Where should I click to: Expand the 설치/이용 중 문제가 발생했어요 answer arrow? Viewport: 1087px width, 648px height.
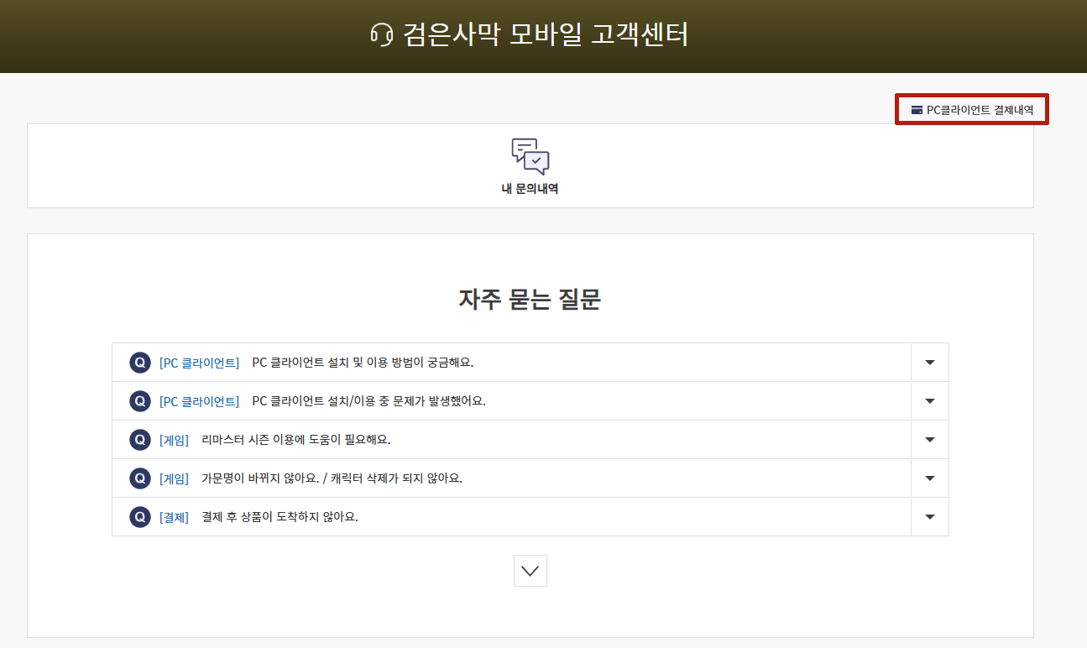point(929,401)
